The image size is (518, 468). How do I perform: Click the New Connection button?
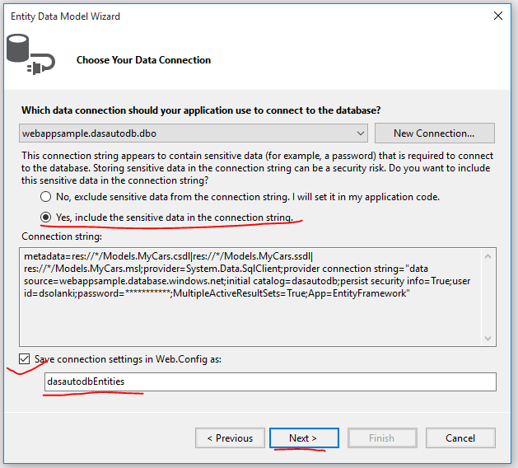pos(434,133)
